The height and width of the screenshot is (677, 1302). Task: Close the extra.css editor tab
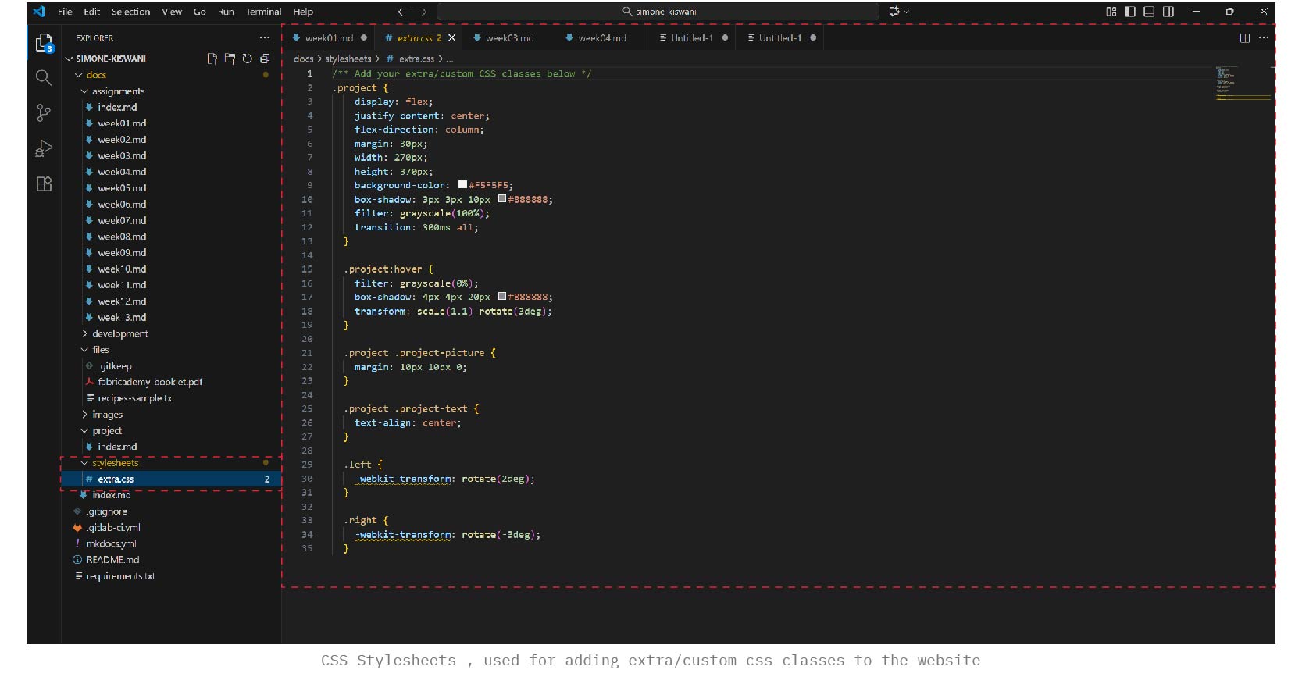[x=451, y=37]
